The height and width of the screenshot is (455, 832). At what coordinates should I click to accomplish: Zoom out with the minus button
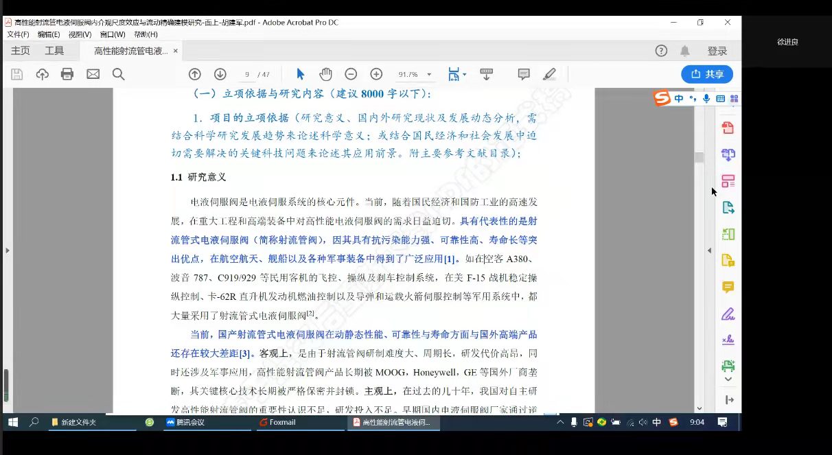tap(351, 74)
